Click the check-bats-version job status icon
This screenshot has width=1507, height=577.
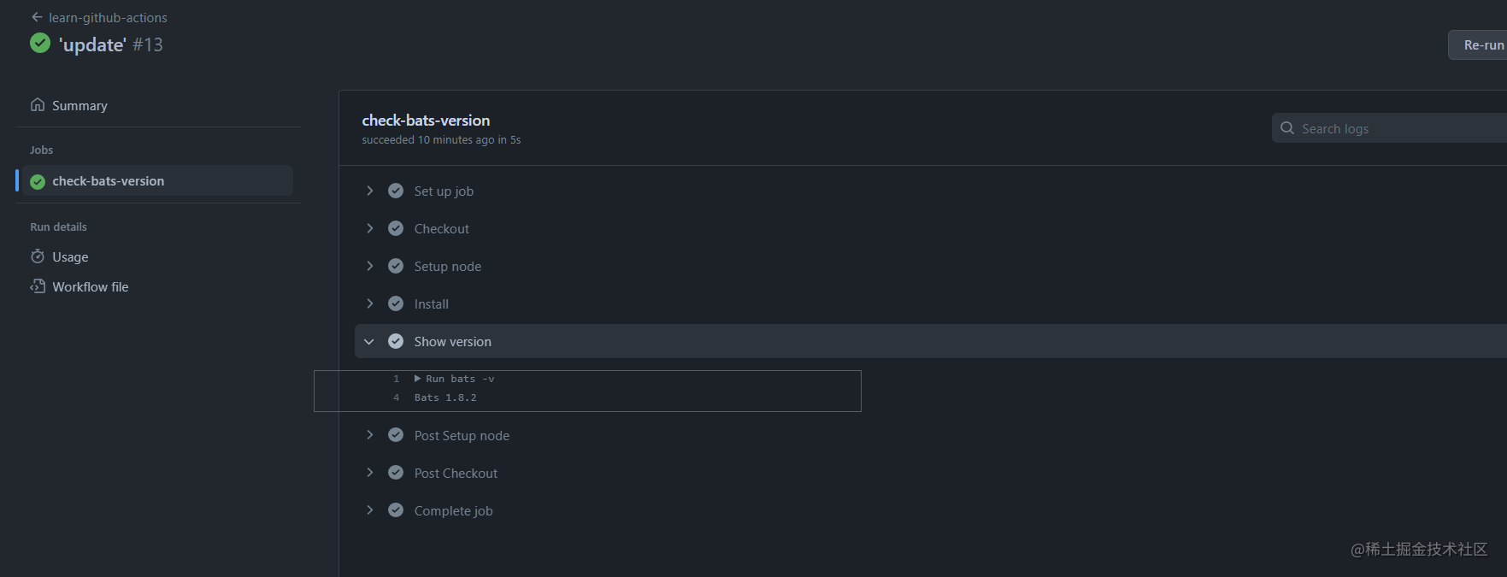pyautogui.click(x=38, y=181)
